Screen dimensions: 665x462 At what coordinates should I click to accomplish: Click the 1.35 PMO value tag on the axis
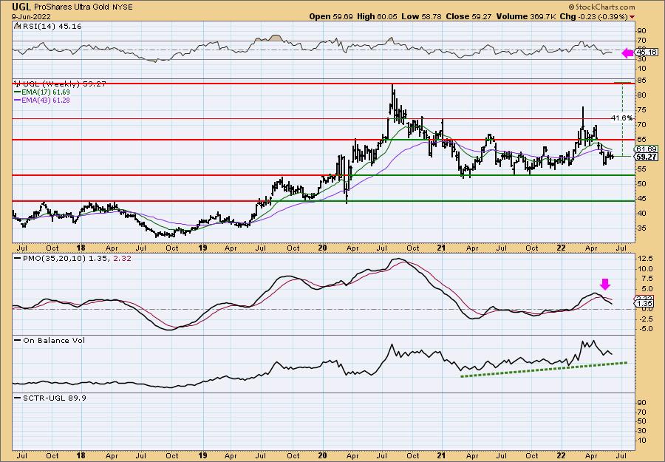[x=644, y=304]
